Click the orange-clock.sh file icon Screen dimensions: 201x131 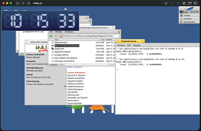(53, 55)
